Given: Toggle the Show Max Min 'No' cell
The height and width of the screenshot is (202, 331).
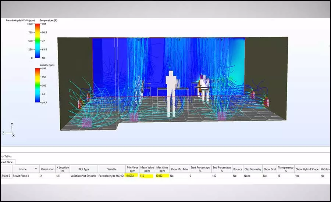Looking at the screenshot, I should (179, 176).
